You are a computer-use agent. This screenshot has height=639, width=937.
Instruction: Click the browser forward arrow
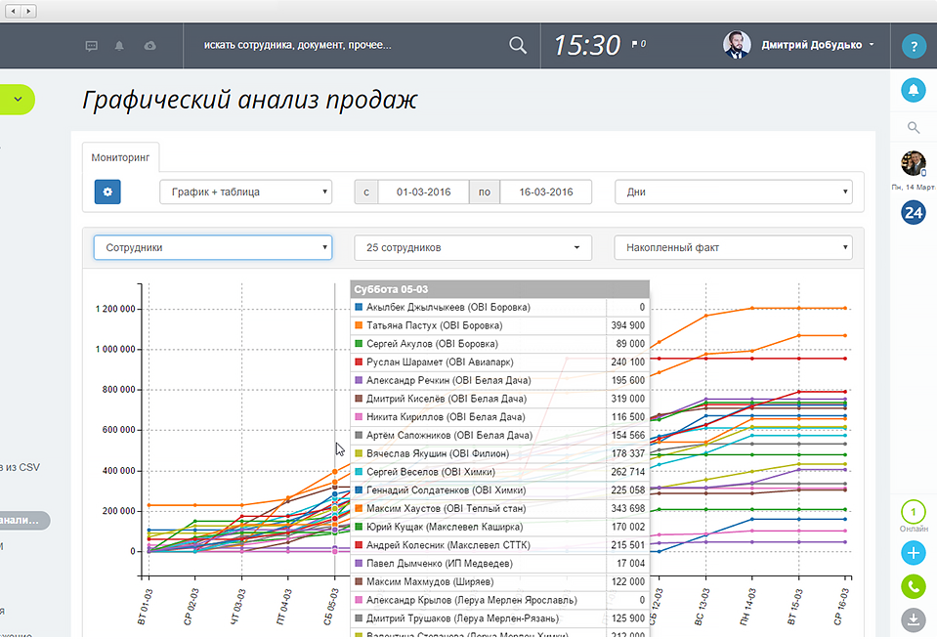pos(28,11)
